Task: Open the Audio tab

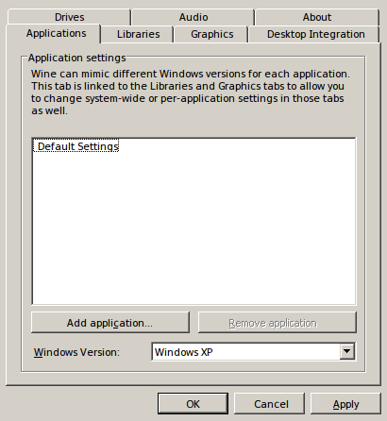Action: [x=193, y=17]
